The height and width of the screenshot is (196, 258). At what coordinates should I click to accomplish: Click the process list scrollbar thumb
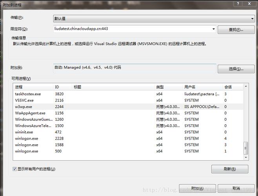pyautogui.click(x=246, y=148)
